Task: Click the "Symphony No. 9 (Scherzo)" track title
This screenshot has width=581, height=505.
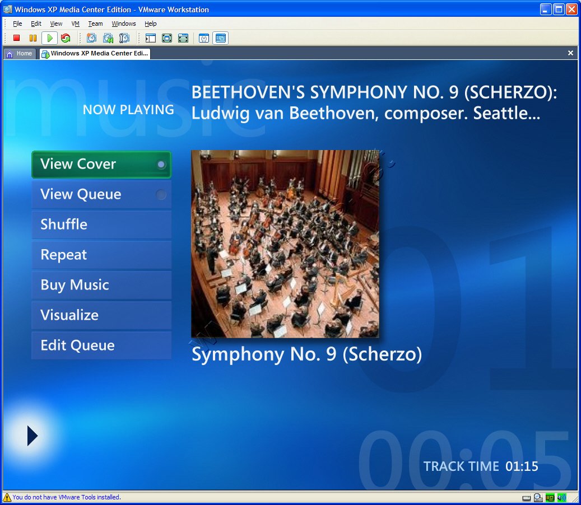Action: coord(307,354)
